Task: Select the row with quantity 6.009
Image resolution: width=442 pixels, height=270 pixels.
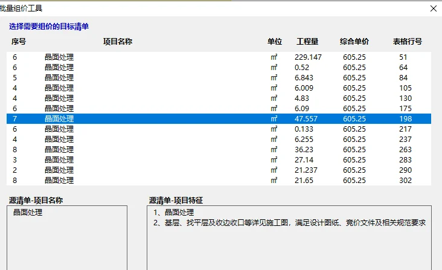Action: 219,88
